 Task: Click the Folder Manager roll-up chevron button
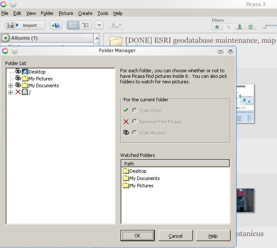[x=220, y=51]
